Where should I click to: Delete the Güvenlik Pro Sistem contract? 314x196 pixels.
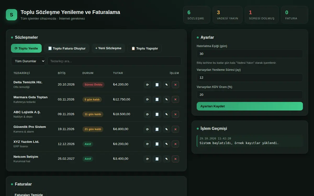click(175, 129)
